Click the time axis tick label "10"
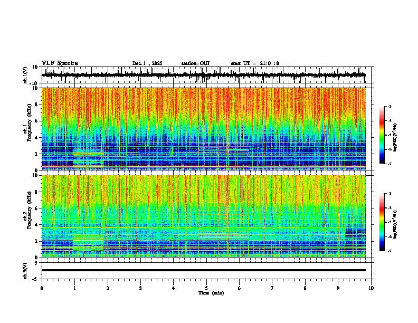 (371, 288)
